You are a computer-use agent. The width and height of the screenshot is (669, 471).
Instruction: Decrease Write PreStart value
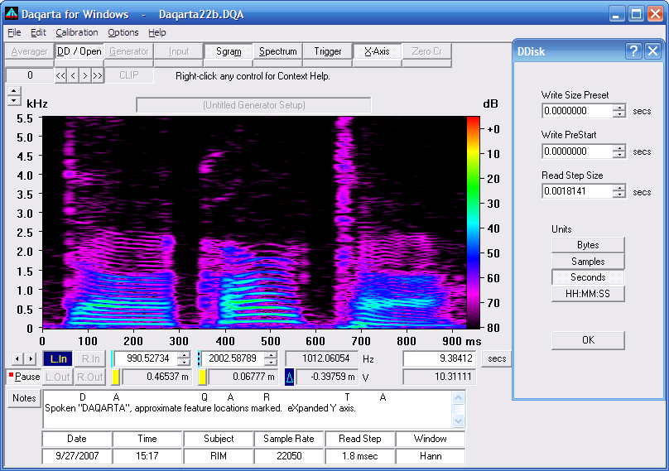(619, 155)
